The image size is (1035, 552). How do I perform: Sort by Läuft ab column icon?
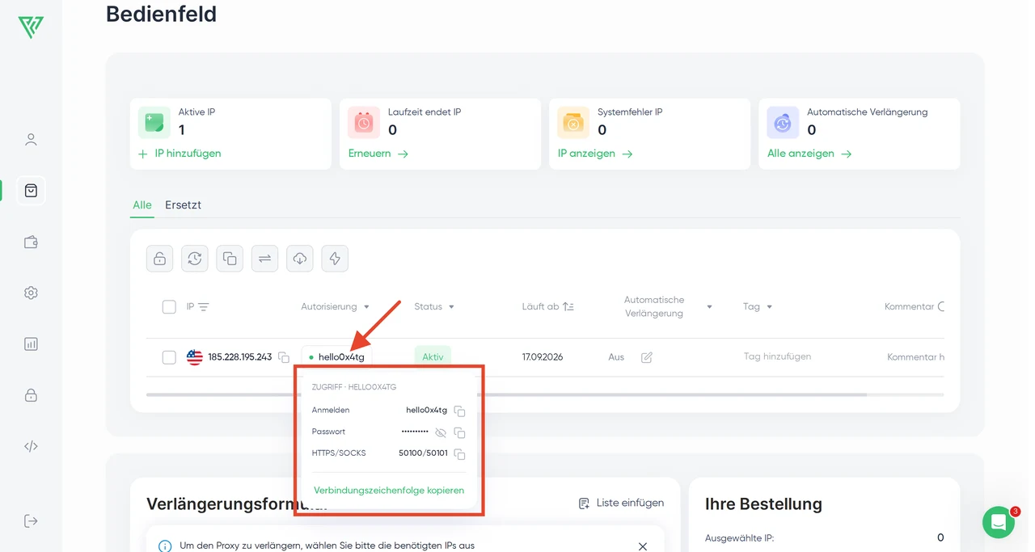[x=568, y=307]
